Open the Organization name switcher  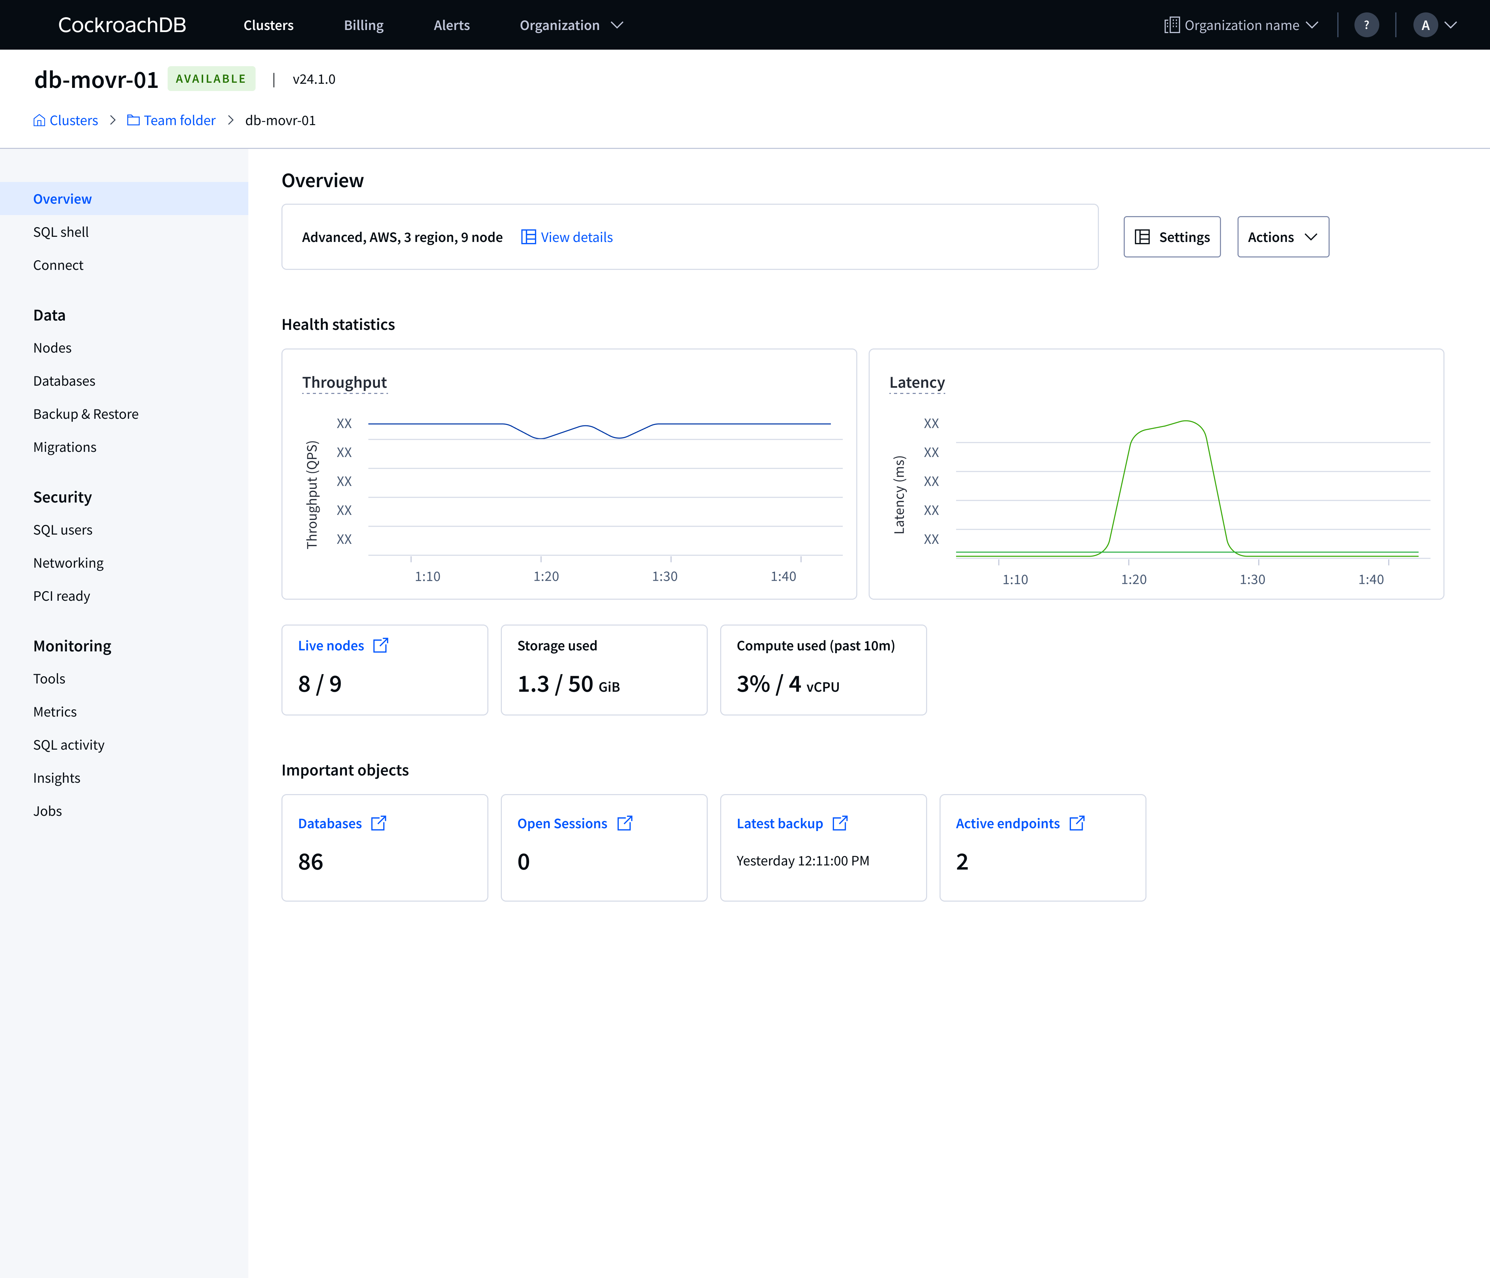pyautogui.click(x=1241, y=25)
